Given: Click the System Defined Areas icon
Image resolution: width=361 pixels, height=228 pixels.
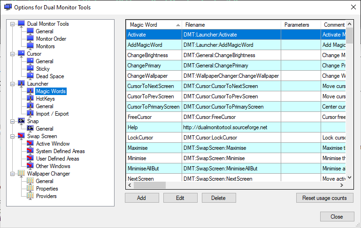Looking at the screenshot, I should (x=30, y=151).
